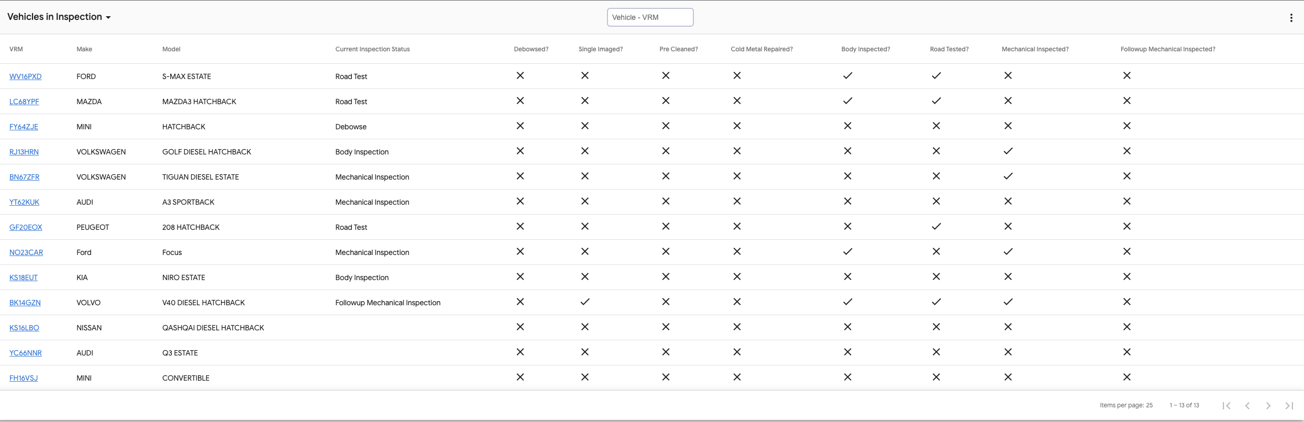The width and height of the screenshot is (1304, 422).
Task: Sort by the Make column header
Action: 84,49
